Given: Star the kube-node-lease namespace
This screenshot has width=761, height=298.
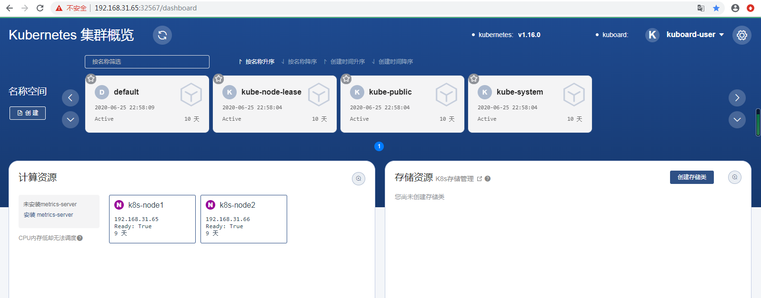Looking at the screenshot, I should [219, 79].
